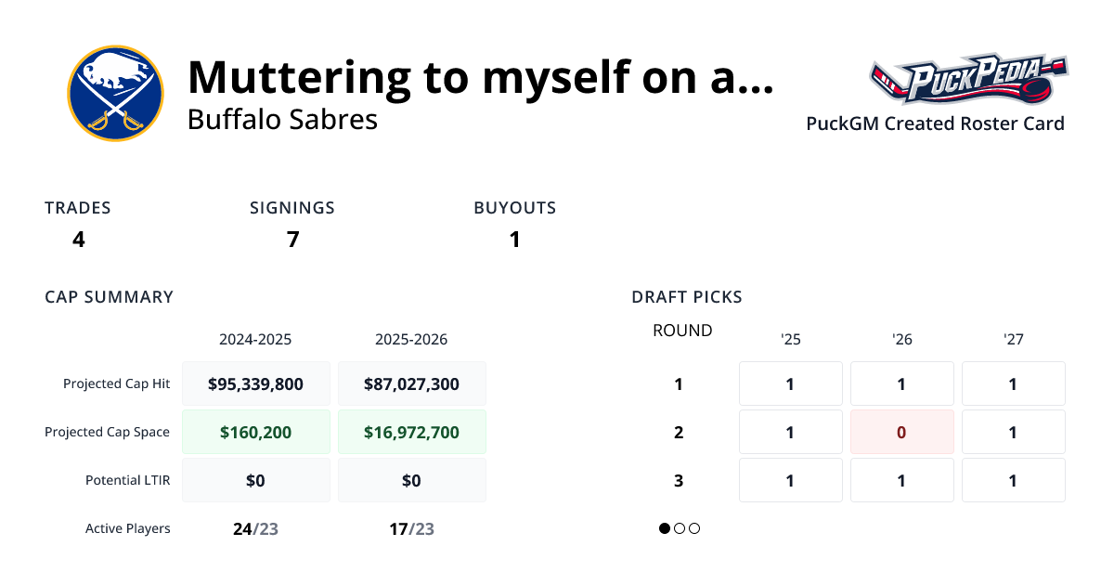This screenshot has height=585, width=1114.
Task: Click the PuckGM Created Roster Card label
Action: 935,123
